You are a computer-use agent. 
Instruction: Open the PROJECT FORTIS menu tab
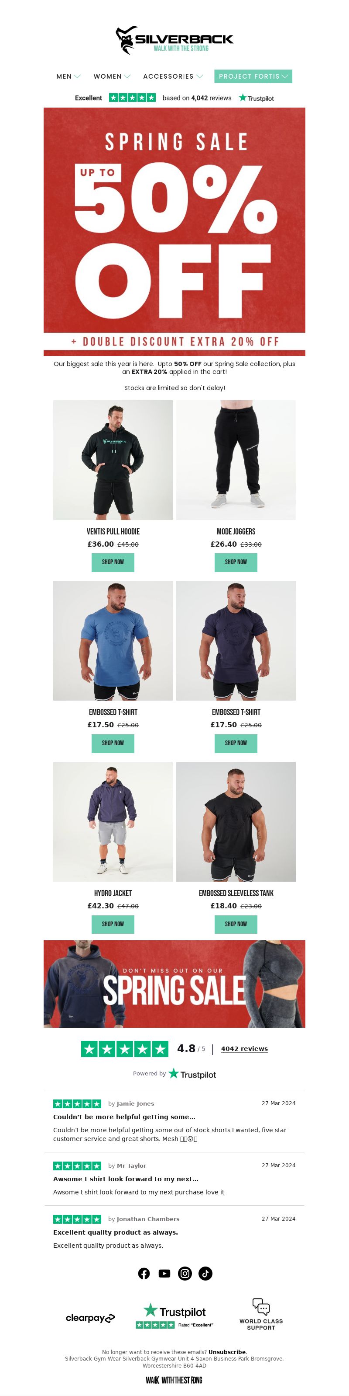pyautogui.click(x=253, y=77)
